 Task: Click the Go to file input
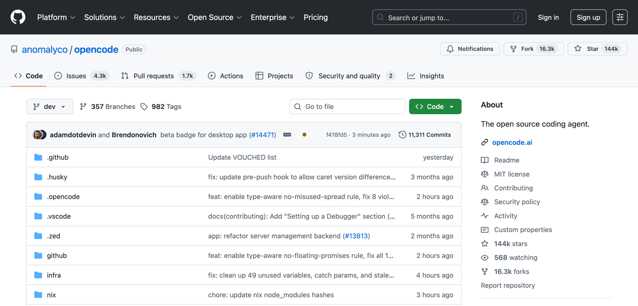point(347,107)
